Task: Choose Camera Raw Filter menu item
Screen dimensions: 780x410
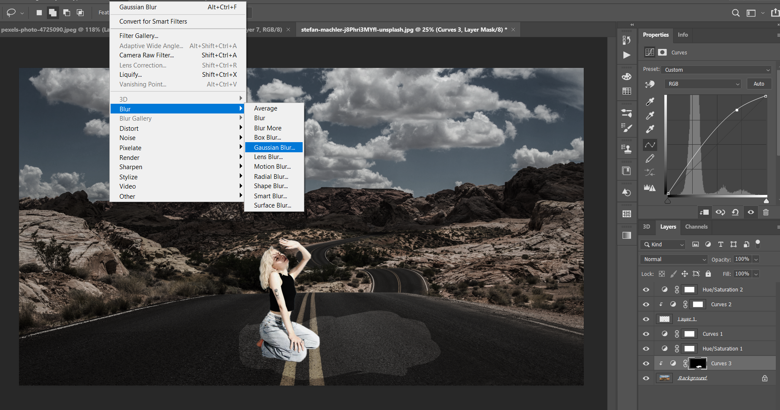Action: point(177,55)
